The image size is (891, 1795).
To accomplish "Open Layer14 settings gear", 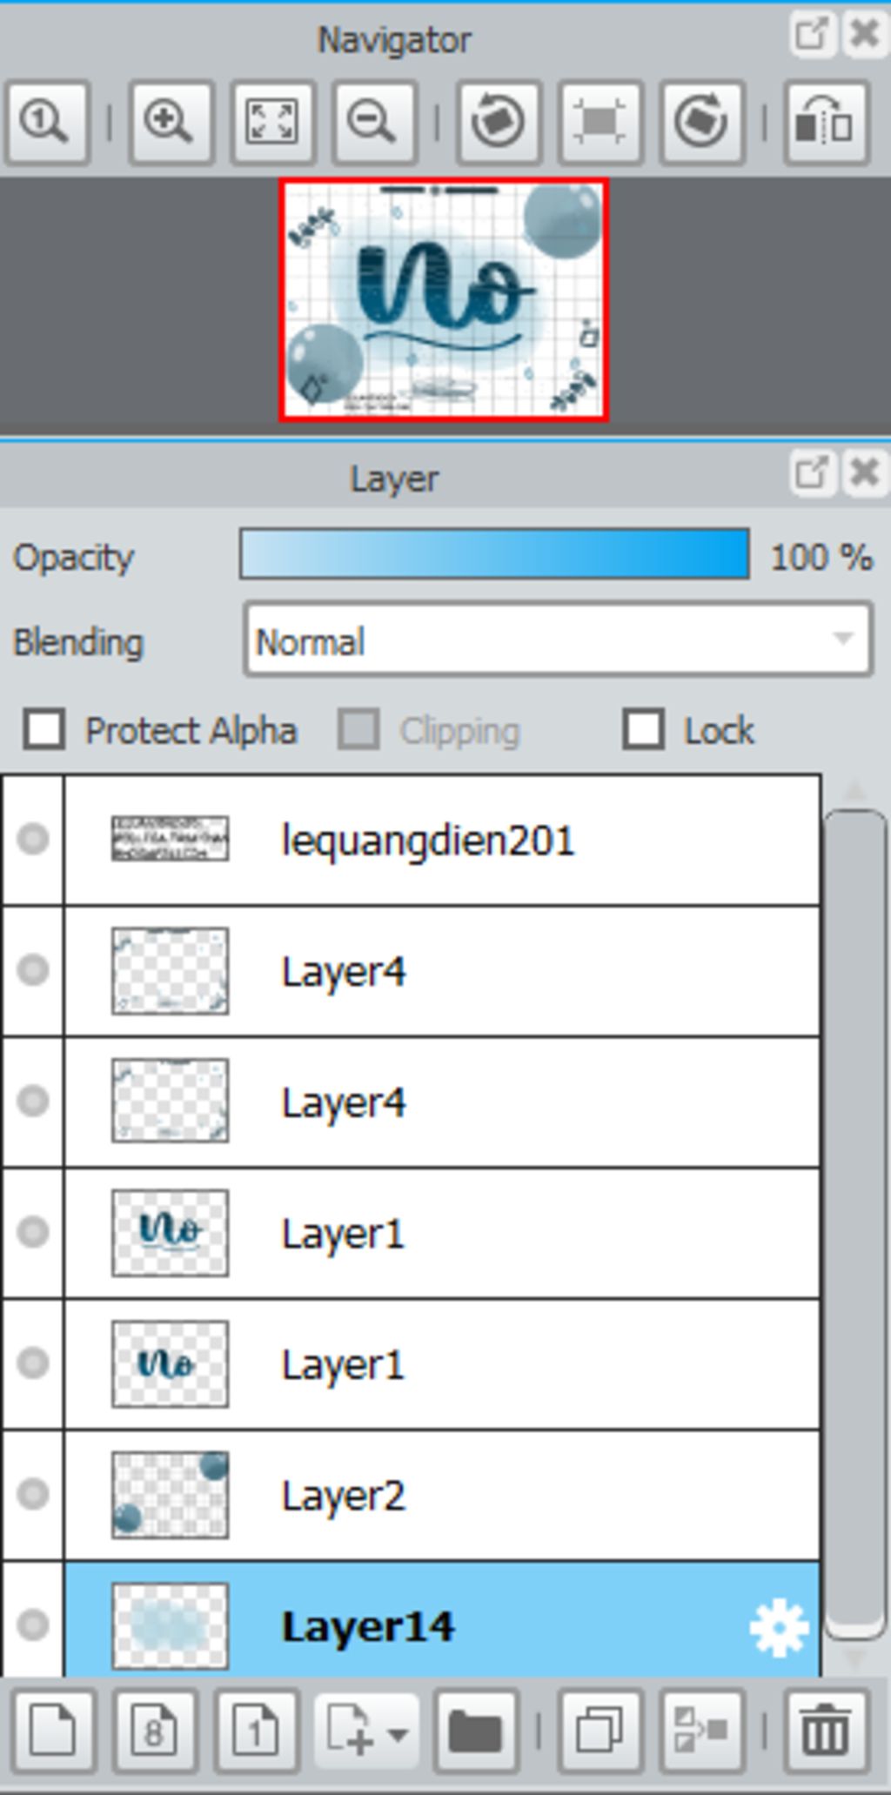I will click(x=779, y=1626).
